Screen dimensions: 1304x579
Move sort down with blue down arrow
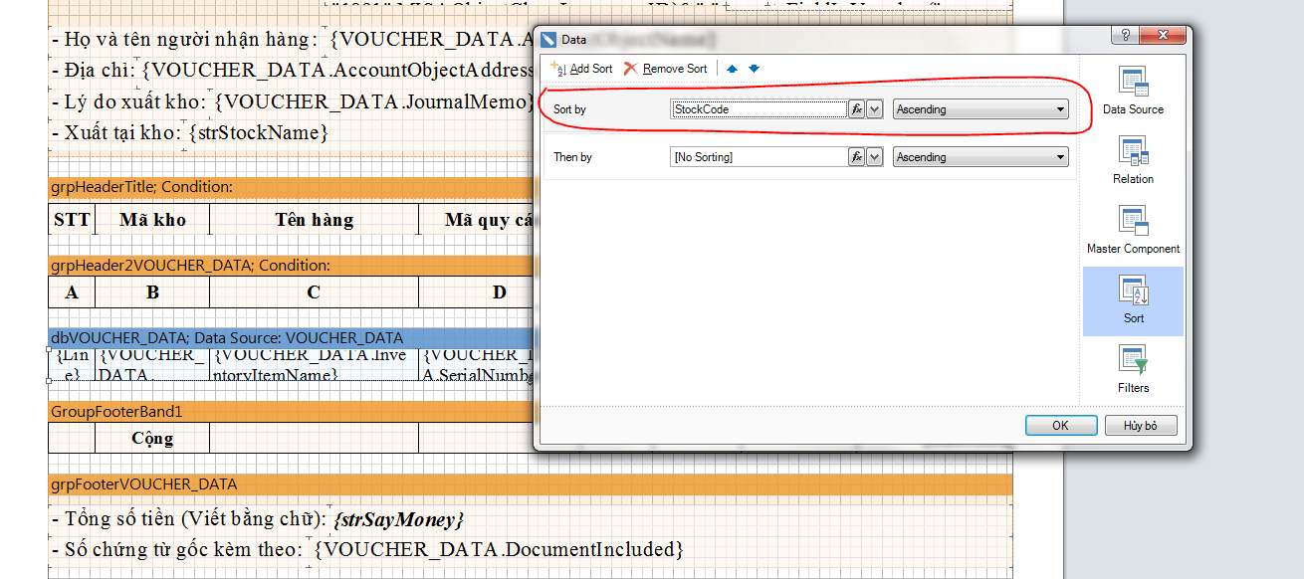(754, 69)
